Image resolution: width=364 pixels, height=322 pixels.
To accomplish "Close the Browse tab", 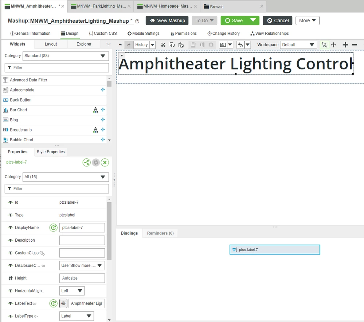I will 262,6.
